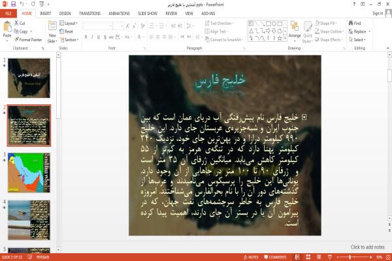
Task: Open PowerPoint Help question mark
Action: point(354,4)
